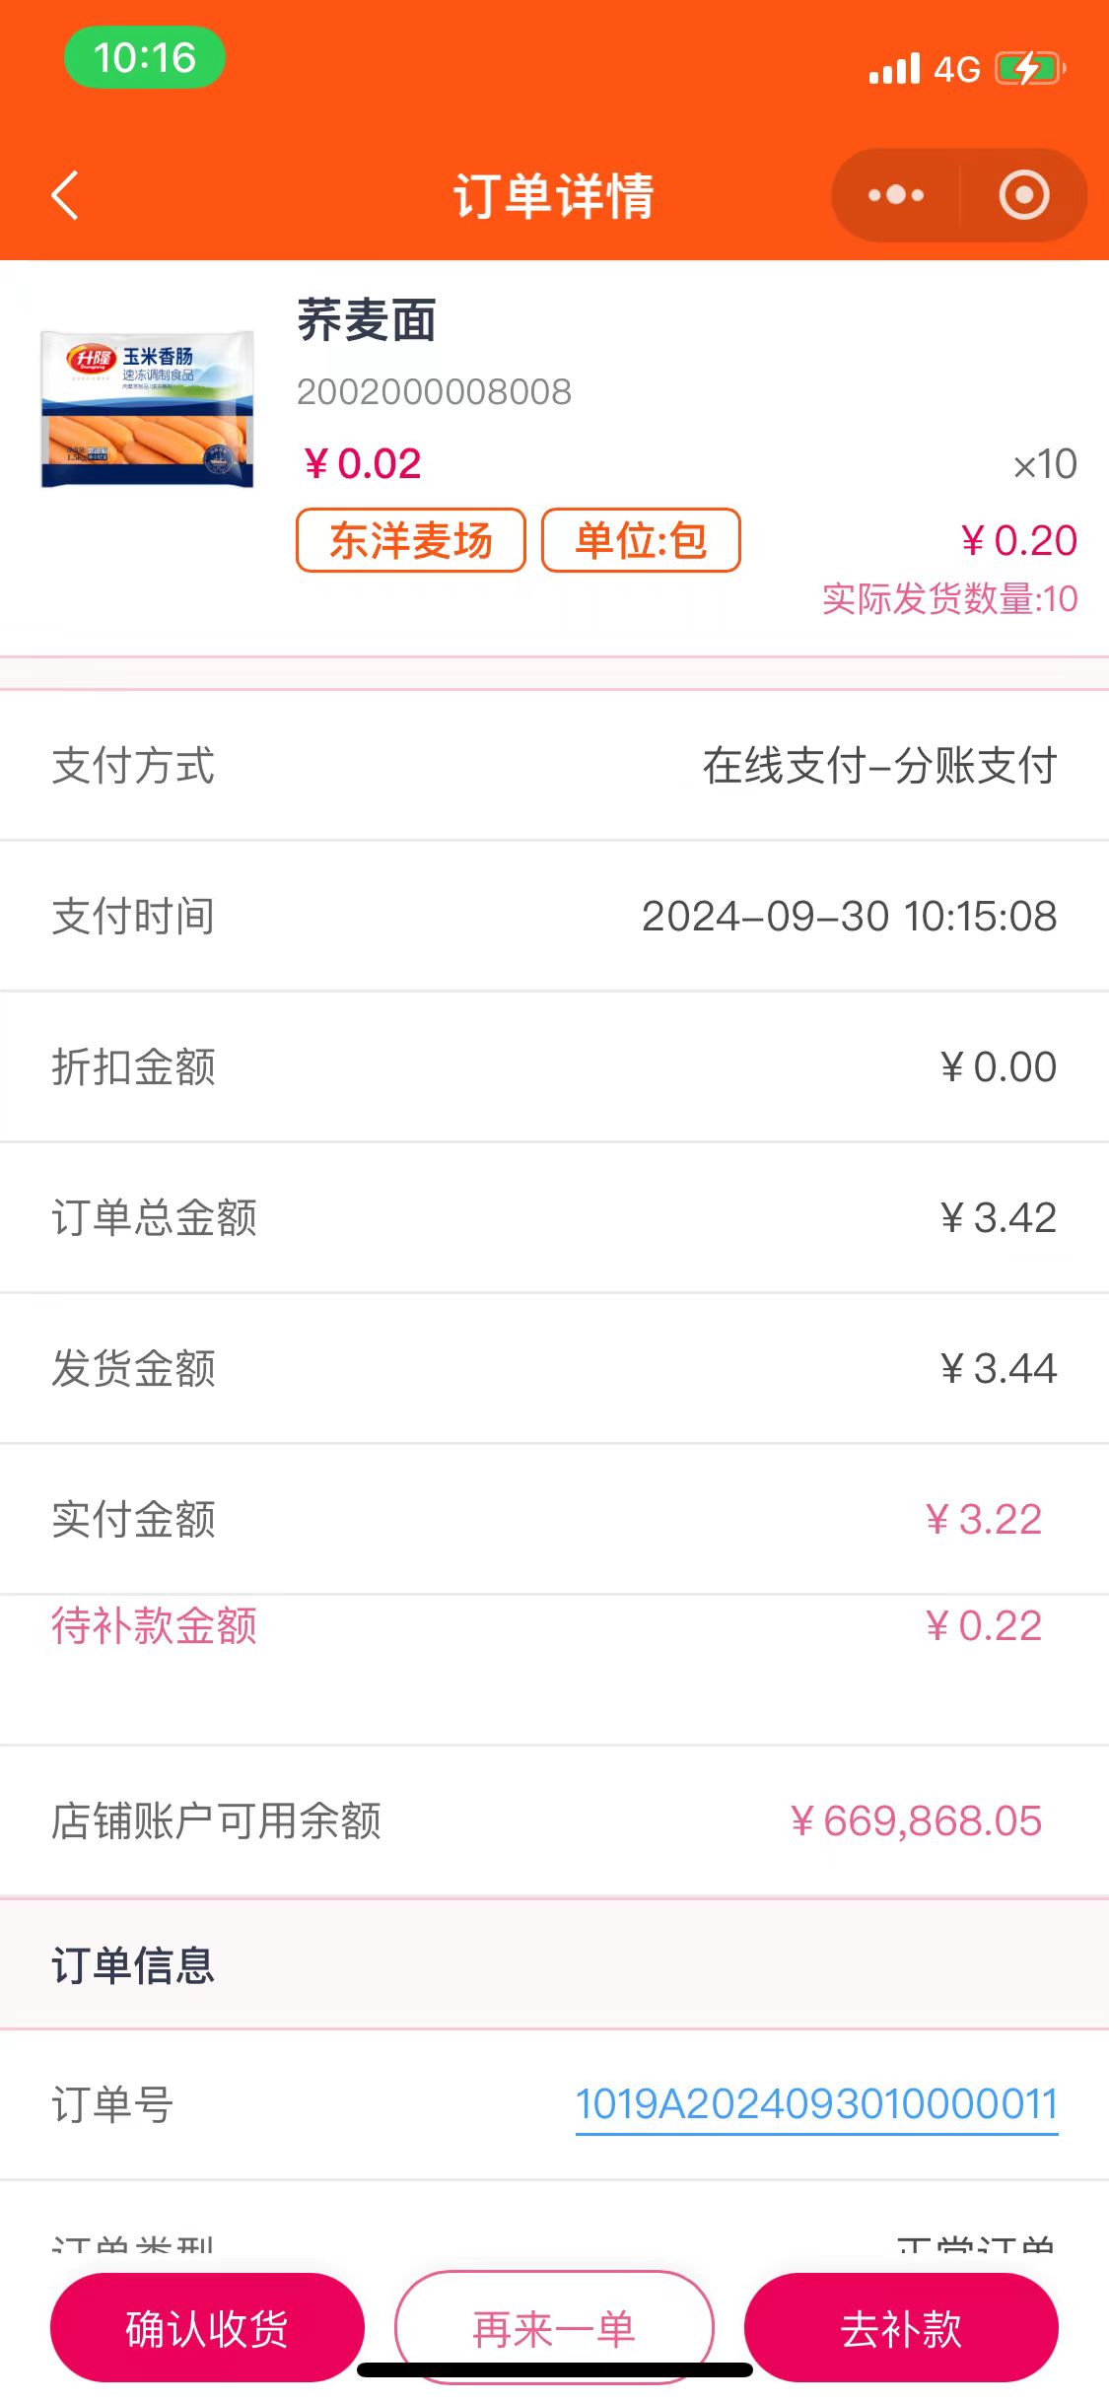
Task: Tap the mini-program close circle icon
Action: coord(1024,195)
